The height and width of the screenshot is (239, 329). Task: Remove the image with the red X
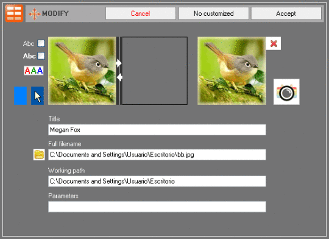pos(274,43)
